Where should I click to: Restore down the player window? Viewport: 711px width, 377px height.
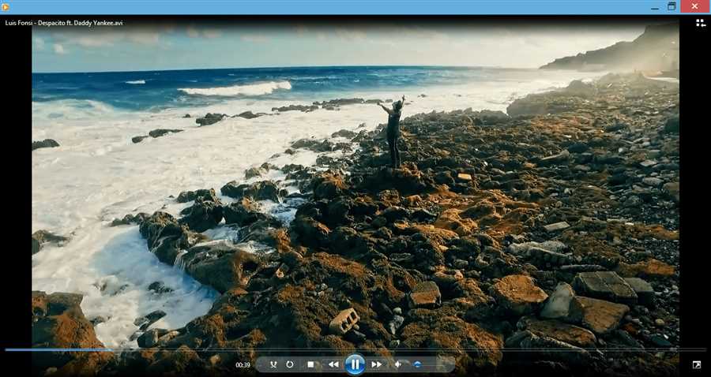tap(671, 7)
